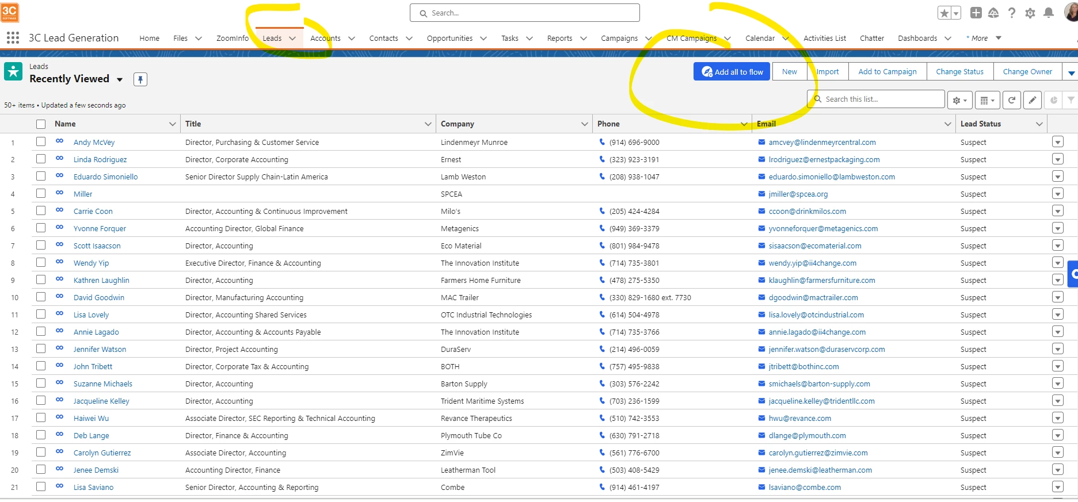Go to the Home tab

(149, 39)
